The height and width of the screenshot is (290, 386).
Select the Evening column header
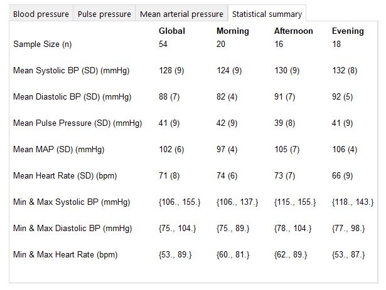(x=348, y=31)
